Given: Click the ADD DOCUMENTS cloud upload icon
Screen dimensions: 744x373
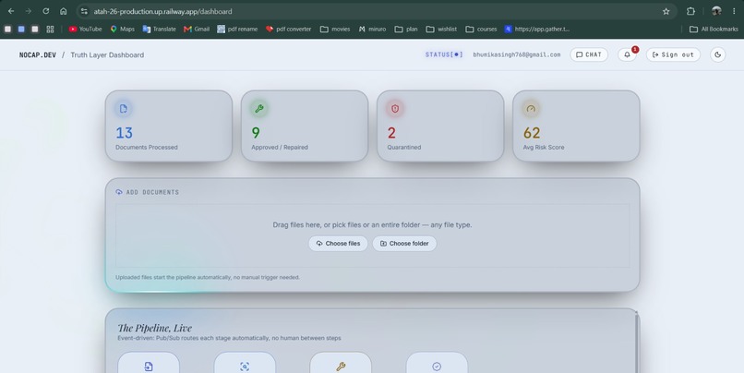Looking at the screenshot, I should pos(119,192).
